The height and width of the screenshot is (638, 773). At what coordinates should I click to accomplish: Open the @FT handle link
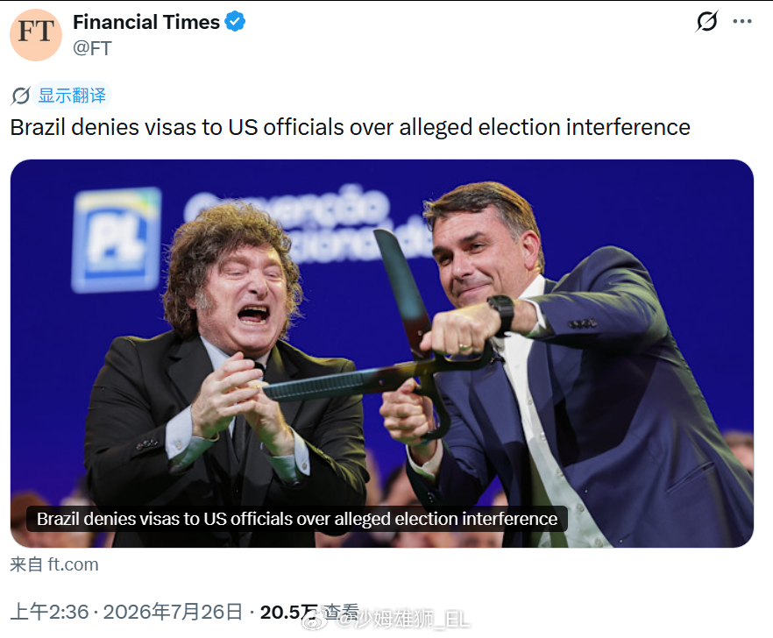[92, 48]
